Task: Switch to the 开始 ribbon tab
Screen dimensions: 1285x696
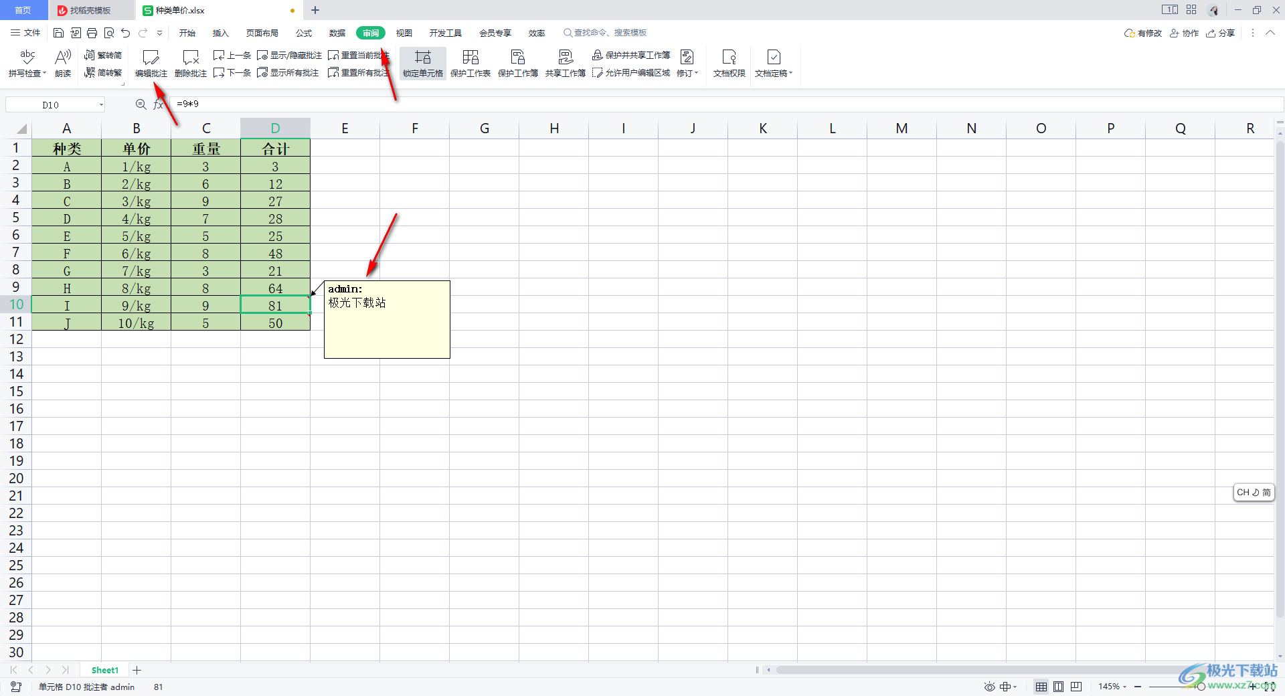Action: click(187, 33)
